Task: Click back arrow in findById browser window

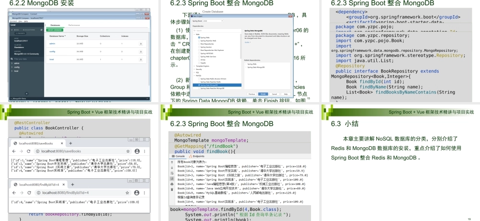Action: [14, 193]
